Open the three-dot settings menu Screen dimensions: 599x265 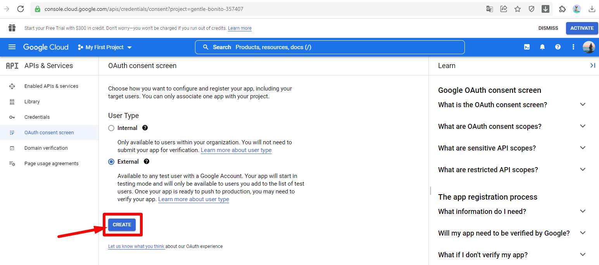[573, 47]
